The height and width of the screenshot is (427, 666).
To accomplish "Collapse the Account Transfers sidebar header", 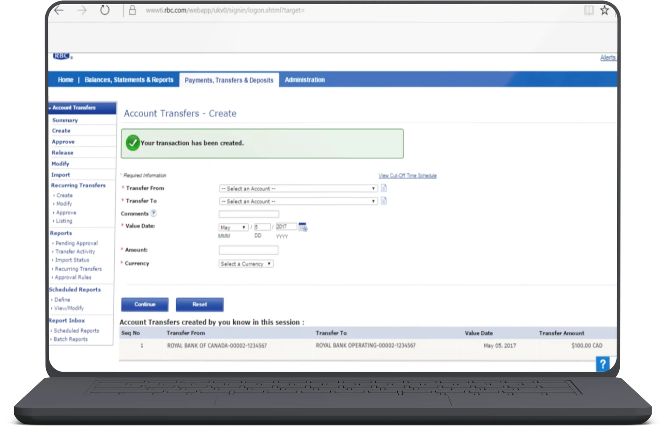I will coord(82,108).
